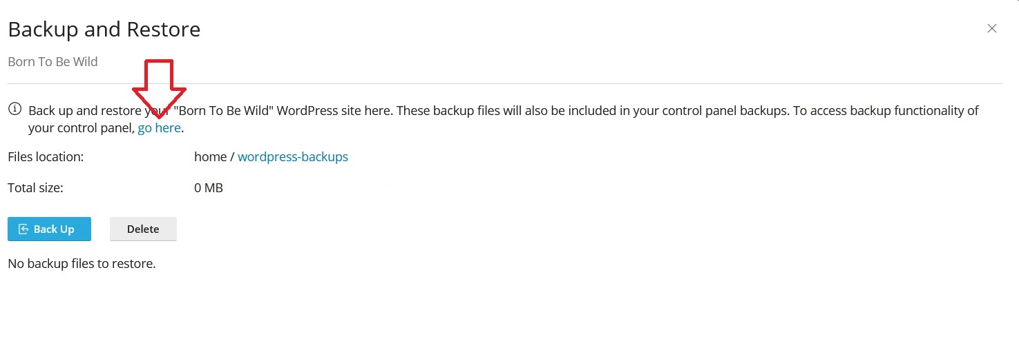The width and height of the screenshot is (1019, 341).
Task: Close the Backup and Restore dialog
Action: pyautogui.click(x=992, y=28)
